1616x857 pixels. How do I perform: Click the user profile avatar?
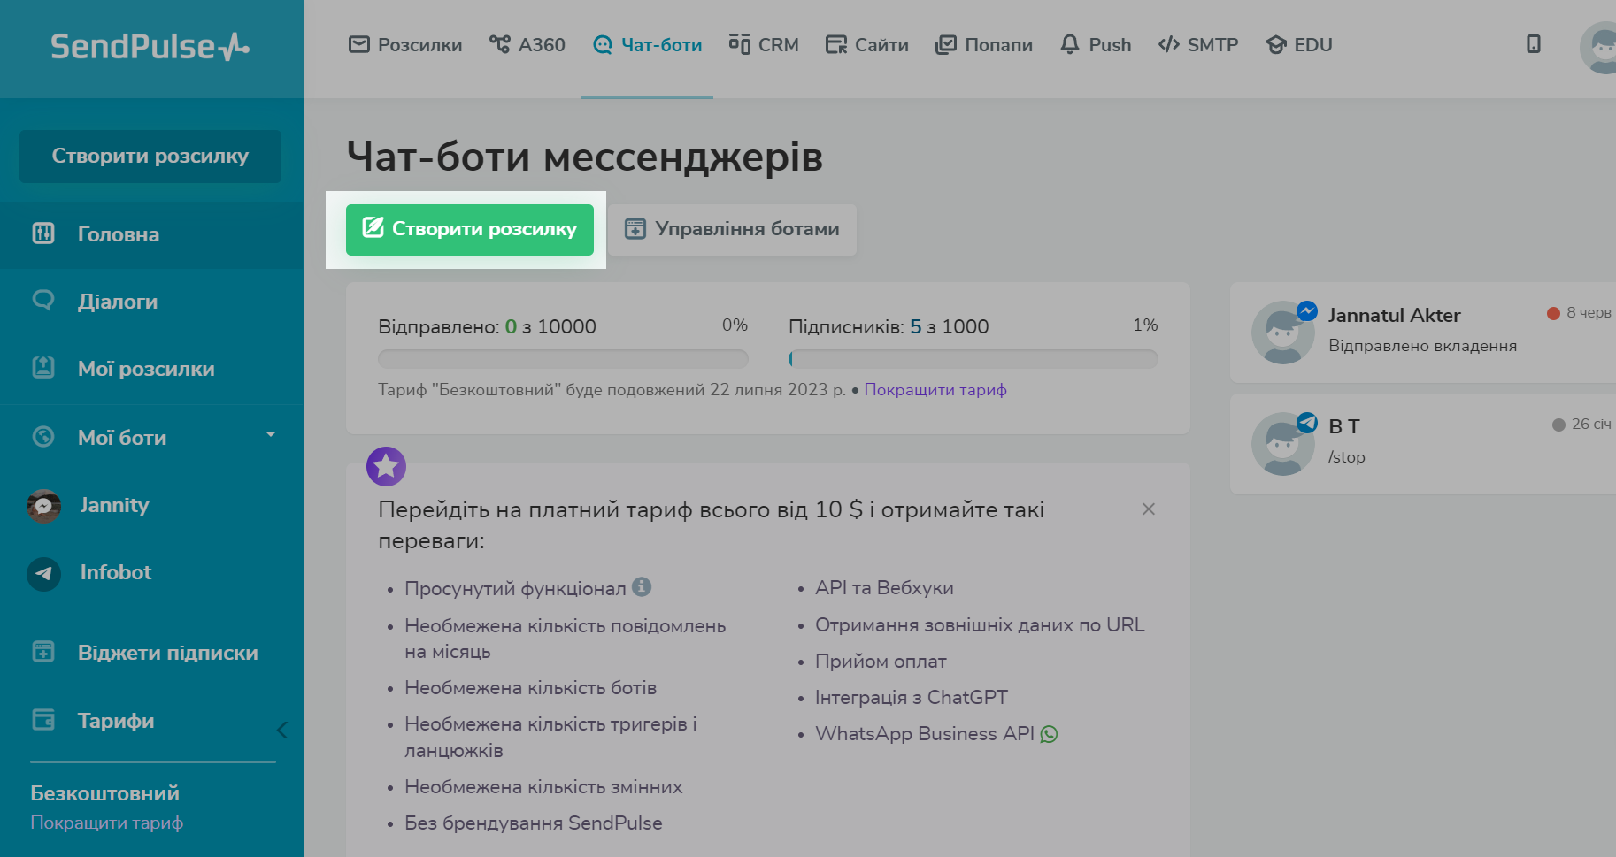pos(1601,48)
